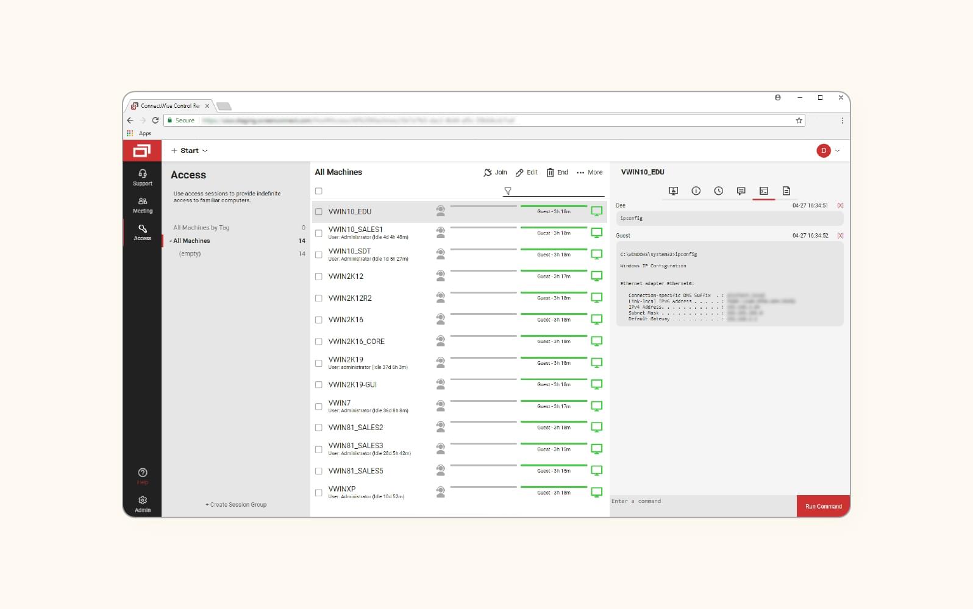Click host headset icon for VWIN7
The height and width of the screenshot is (609, 973).
pyautogui.click(x=440, y=405)
